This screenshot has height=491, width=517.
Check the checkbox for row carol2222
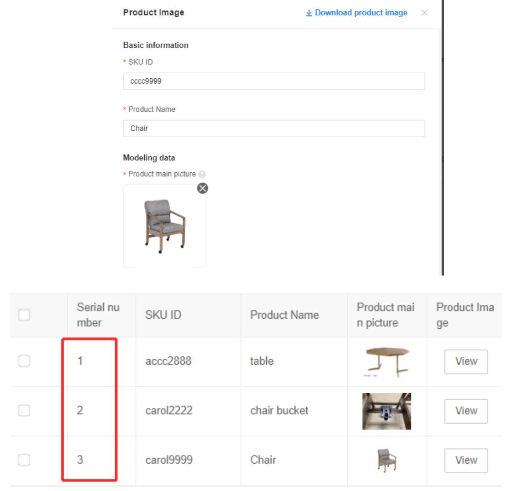pos(24,411)
